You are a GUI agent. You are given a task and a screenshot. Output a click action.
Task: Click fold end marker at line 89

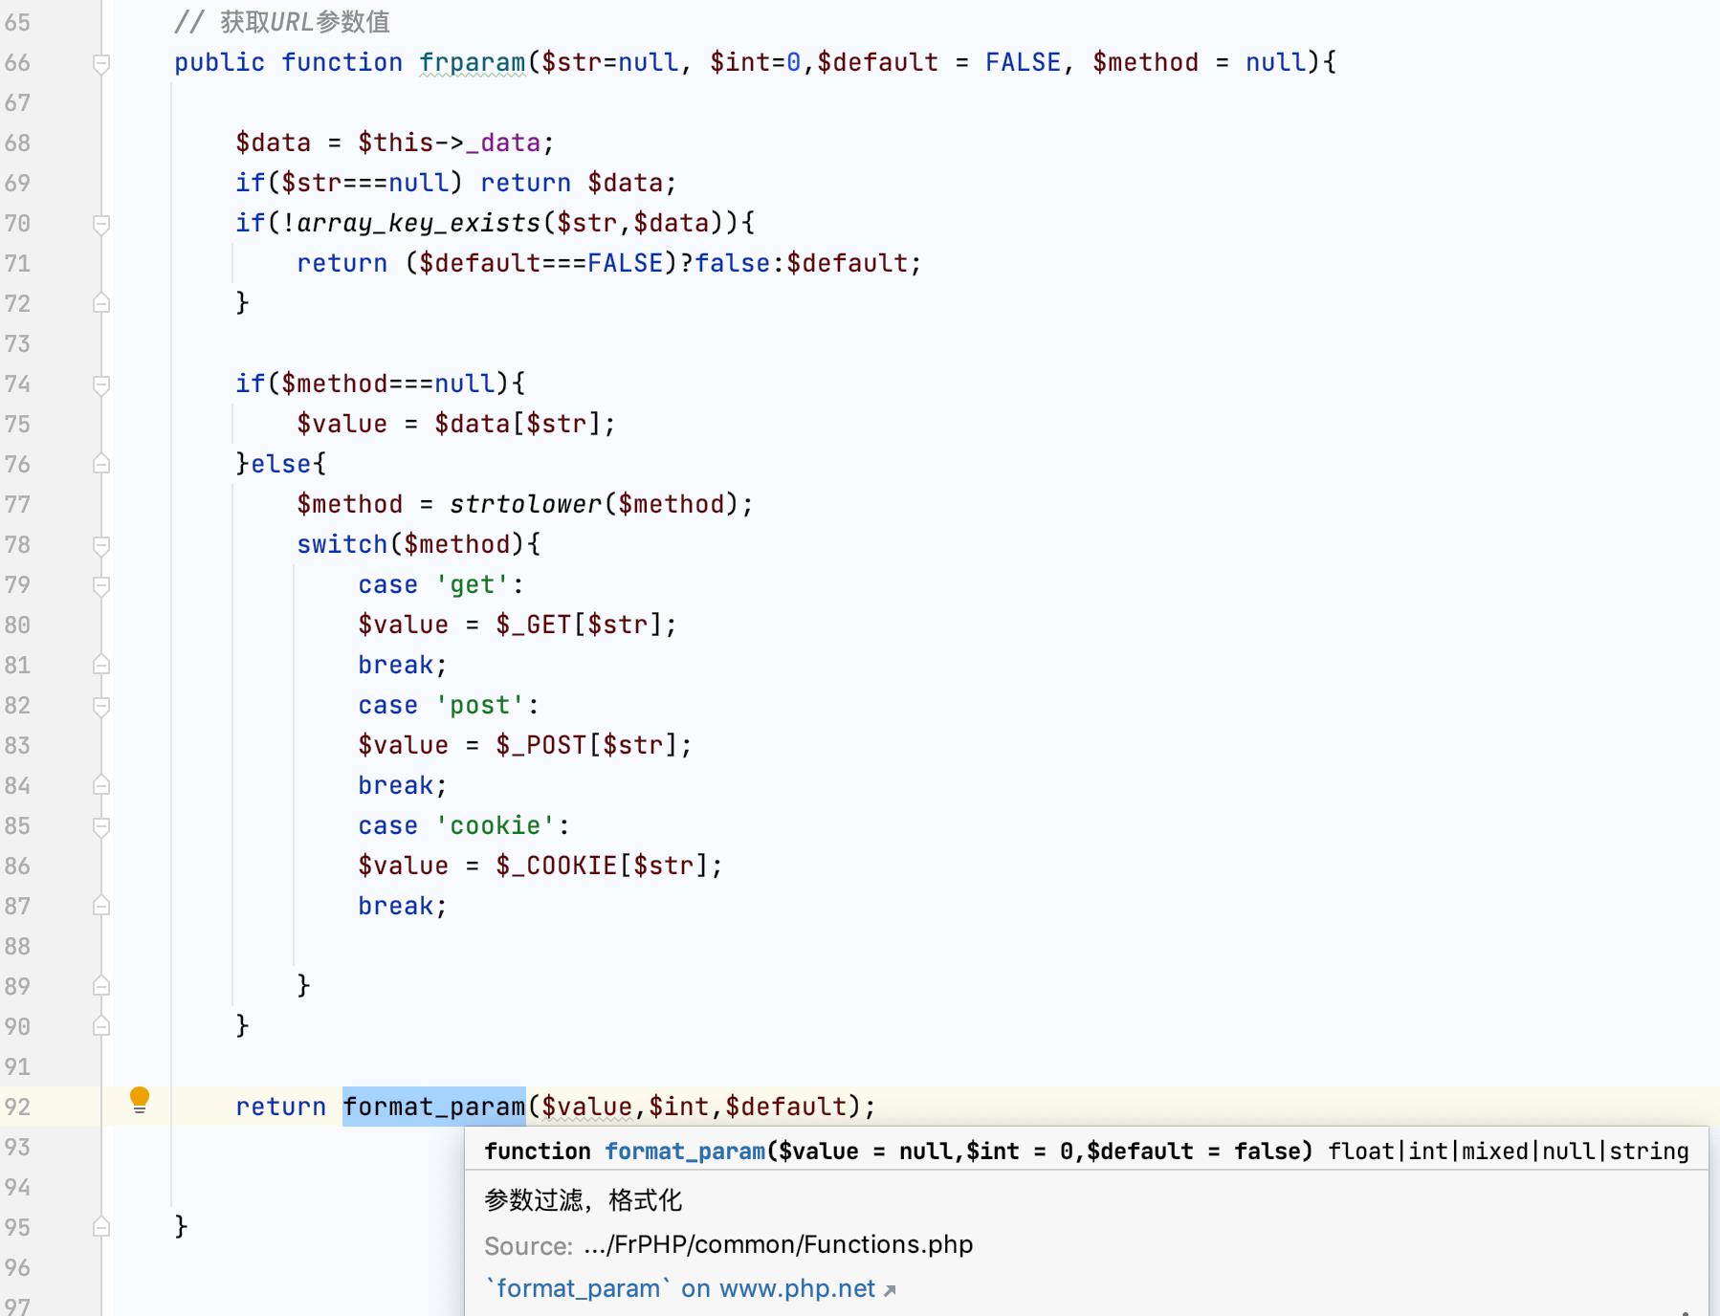(100, 986)
